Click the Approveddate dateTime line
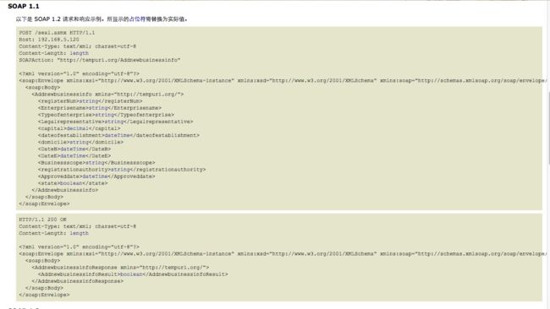 coord(96,176)
